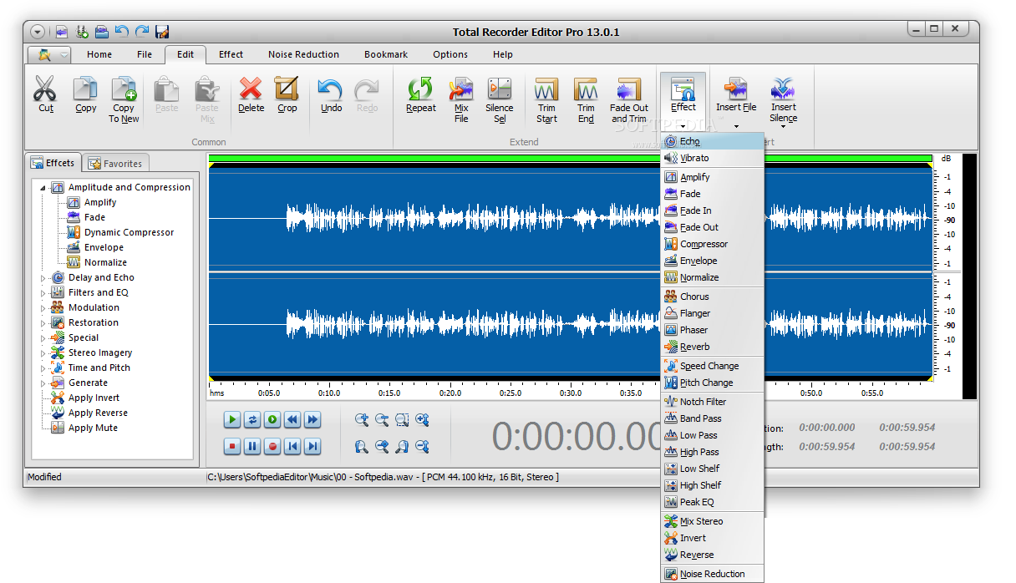1016x583 pixels.
Task: Click the zoom out magnifier icon
Action: [382, 419]
